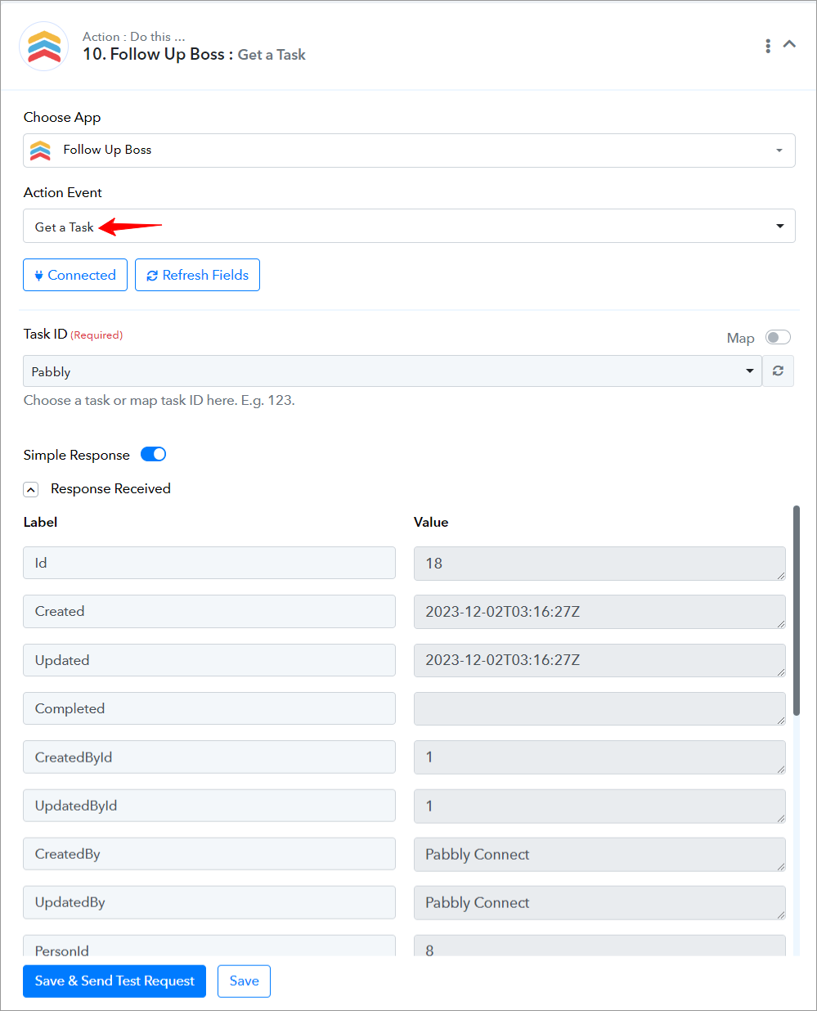The width and height of the screenshot is (817, 1011).
Task: Turn off the Simple Response toggle
Action: 154,454
